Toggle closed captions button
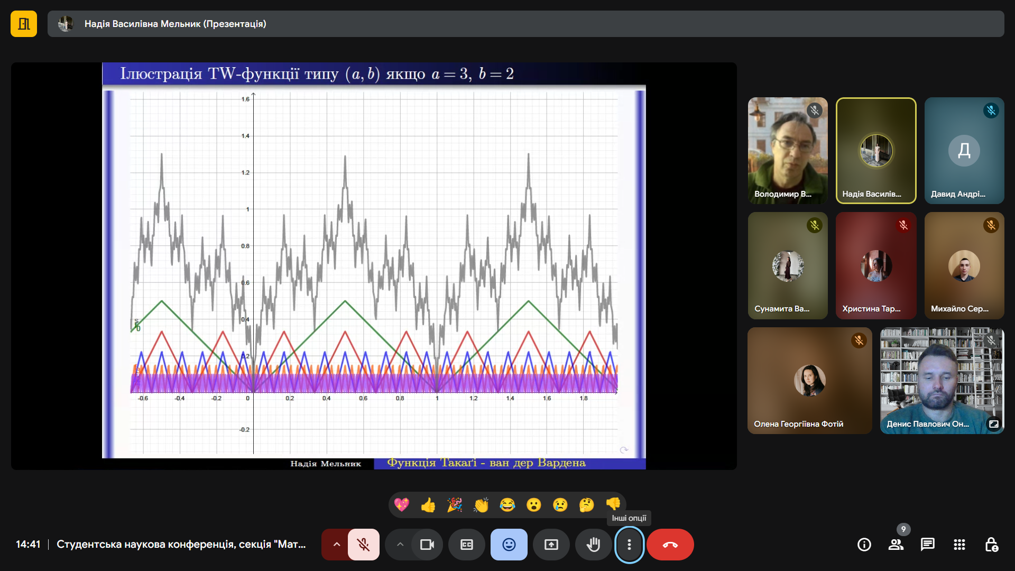 pyautogui.click(x=467, y=545)
